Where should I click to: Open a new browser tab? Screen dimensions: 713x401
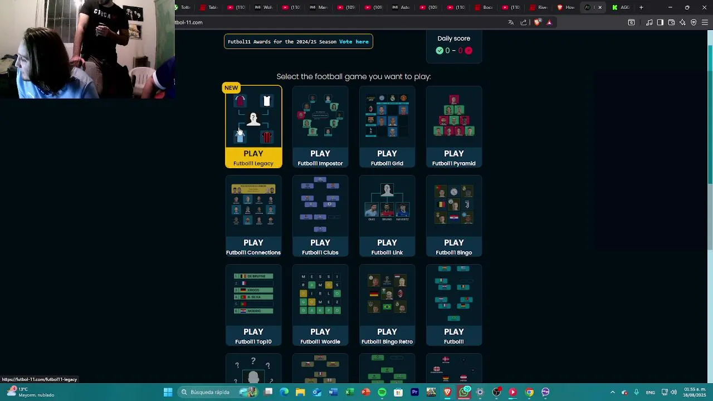click(x=641, y=7)
